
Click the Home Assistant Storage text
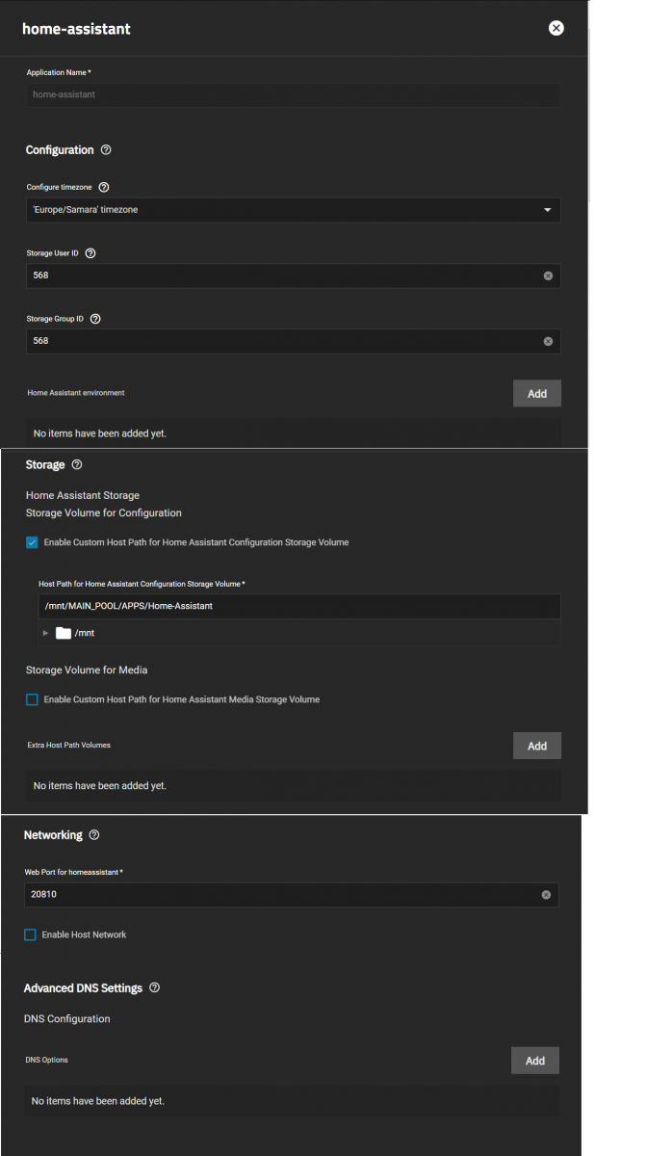click(x=83, y=495)
